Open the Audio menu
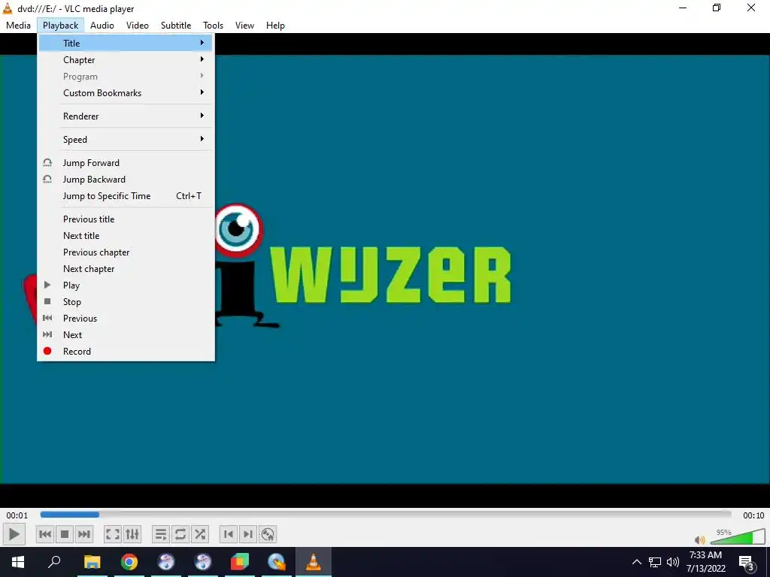The height and width of the screenshot is (577, 770). 102,26
